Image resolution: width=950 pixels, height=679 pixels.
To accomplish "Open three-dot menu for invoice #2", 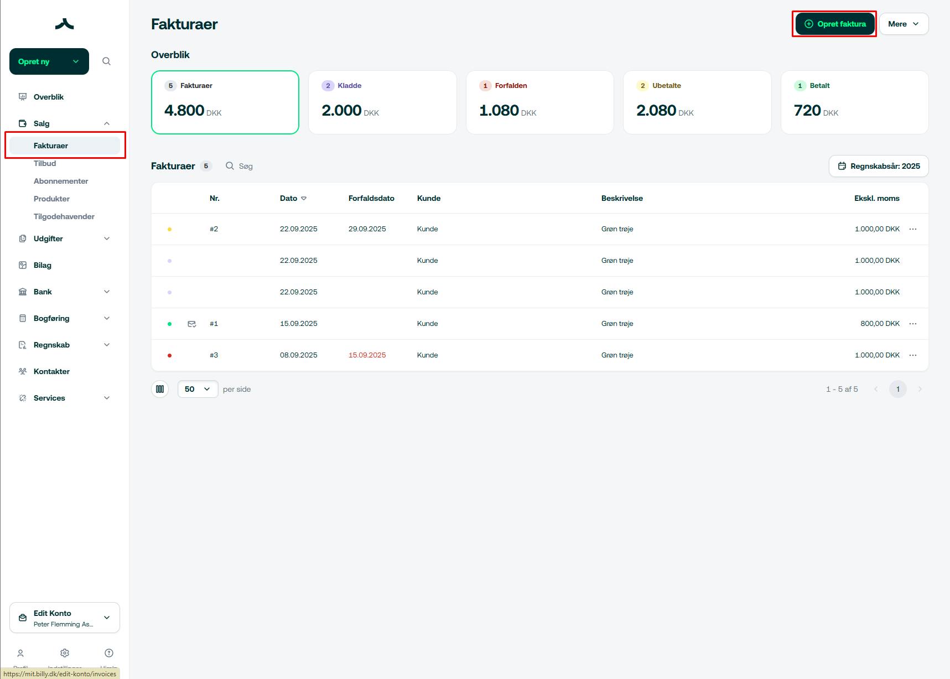I will point(913,229).
